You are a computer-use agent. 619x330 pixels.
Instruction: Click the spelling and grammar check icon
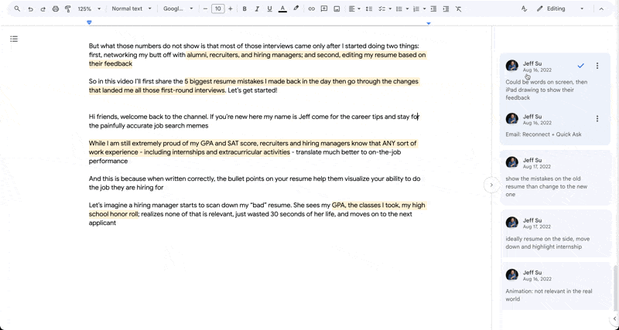tap(524, 9)
